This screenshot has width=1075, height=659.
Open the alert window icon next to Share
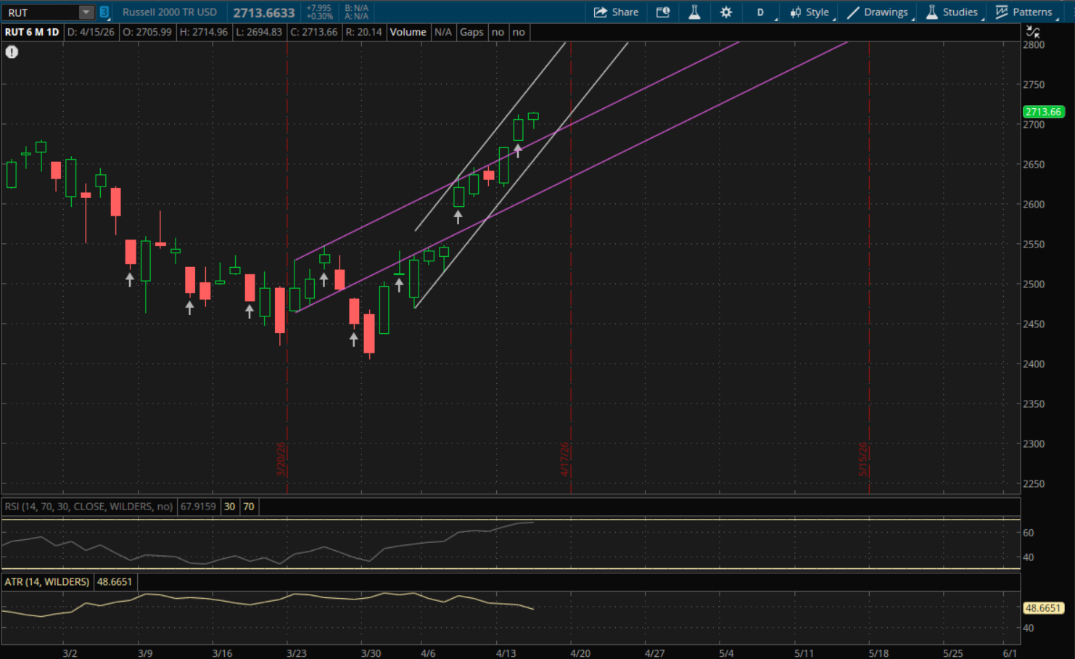pyautogui.click(x=663, y=12)
